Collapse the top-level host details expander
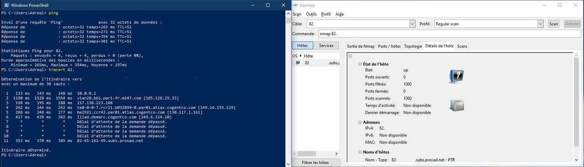 (350, 56)
